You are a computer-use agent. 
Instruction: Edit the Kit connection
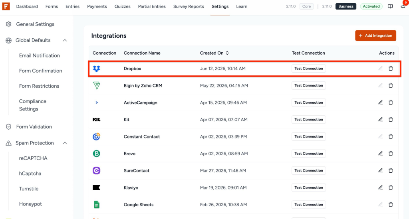381,120
